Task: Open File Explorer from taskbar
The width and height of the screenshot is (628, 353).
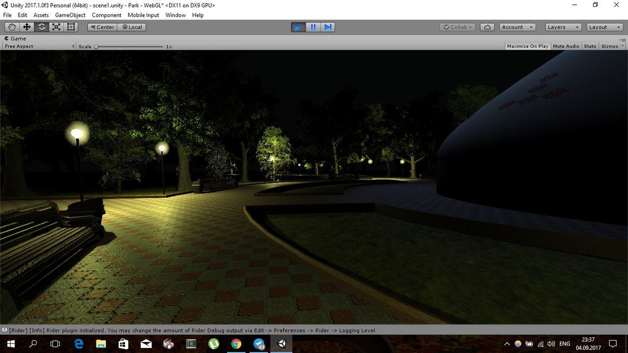Action: pos(101,344)
